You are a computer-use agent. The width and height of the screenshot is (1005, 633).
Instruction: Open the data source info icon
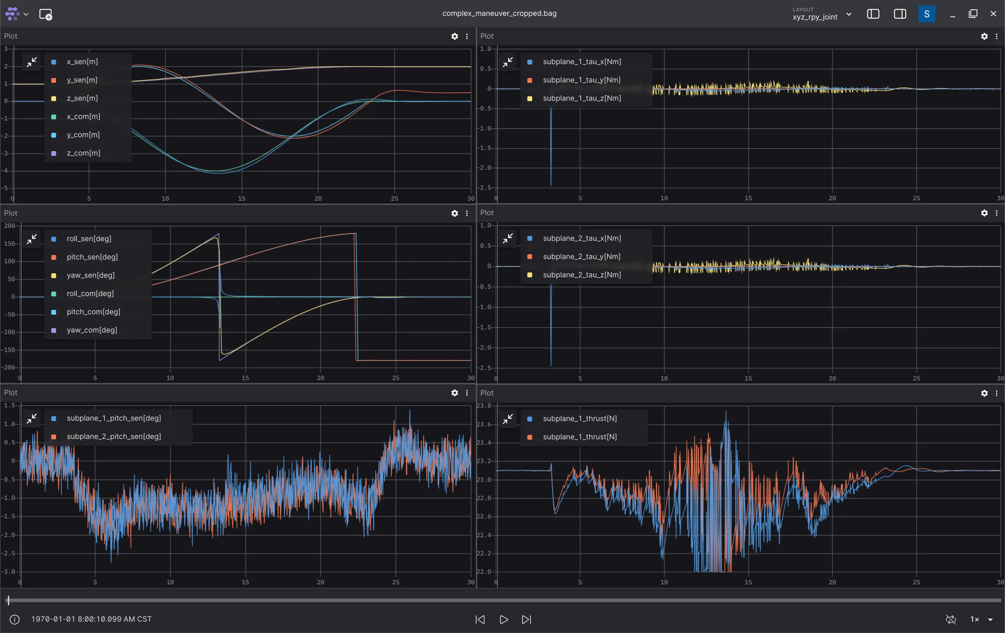[15, 620]
